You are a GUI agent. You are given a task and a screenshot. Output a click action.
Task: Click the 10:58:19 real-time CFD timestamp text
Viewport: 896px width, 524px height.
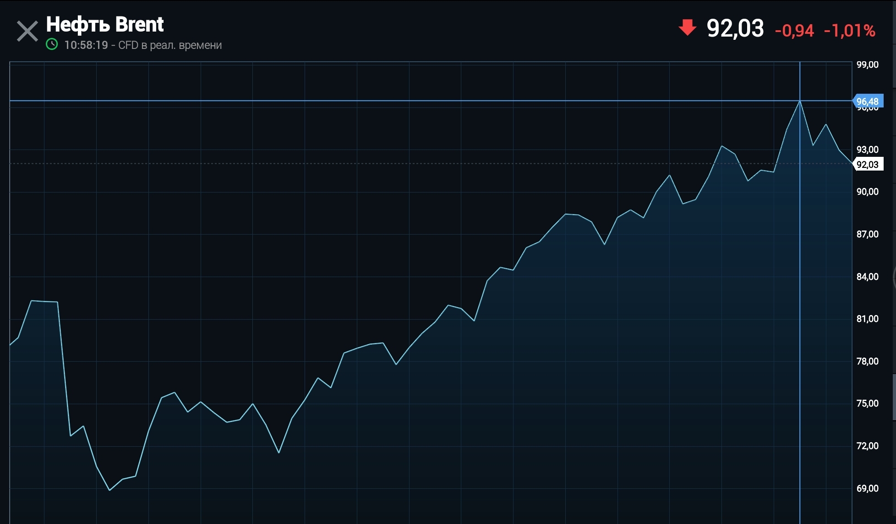pos(143,45)
